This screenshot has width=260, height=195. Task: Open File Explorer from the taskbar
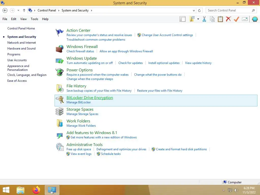click(x=21, y=190)
